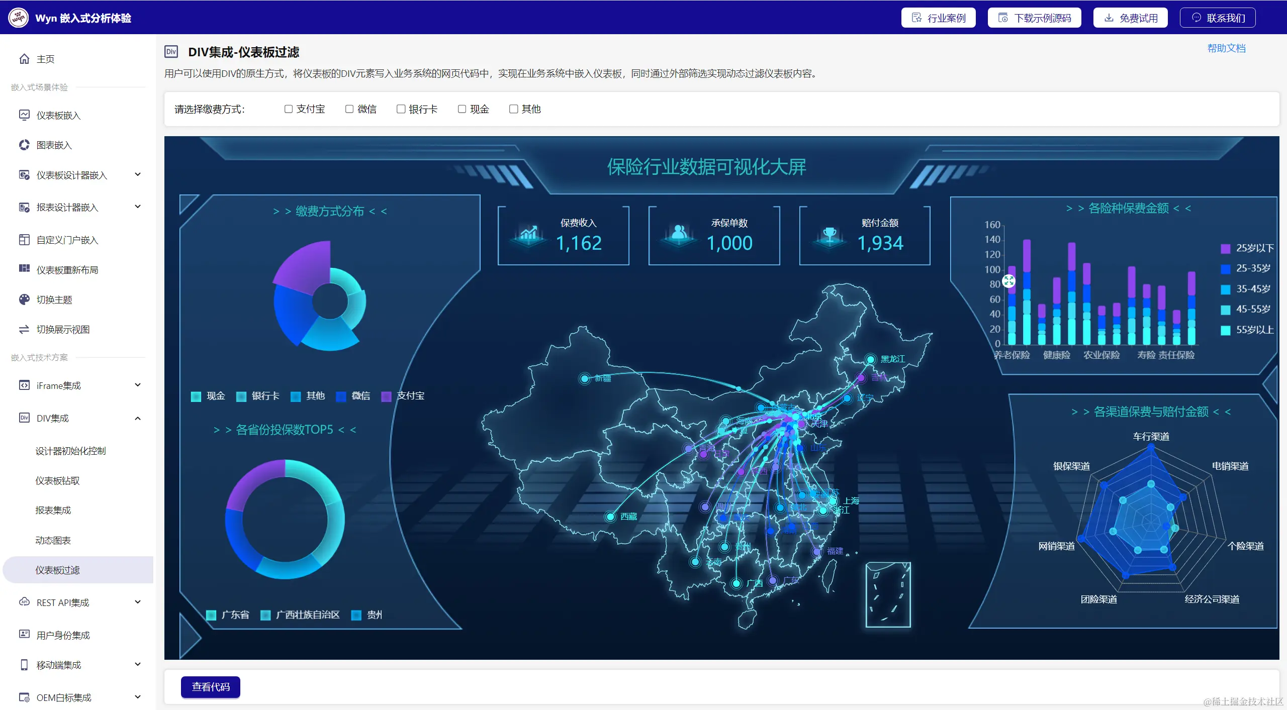Click the 切换主题 palette icon

[24, 299]
